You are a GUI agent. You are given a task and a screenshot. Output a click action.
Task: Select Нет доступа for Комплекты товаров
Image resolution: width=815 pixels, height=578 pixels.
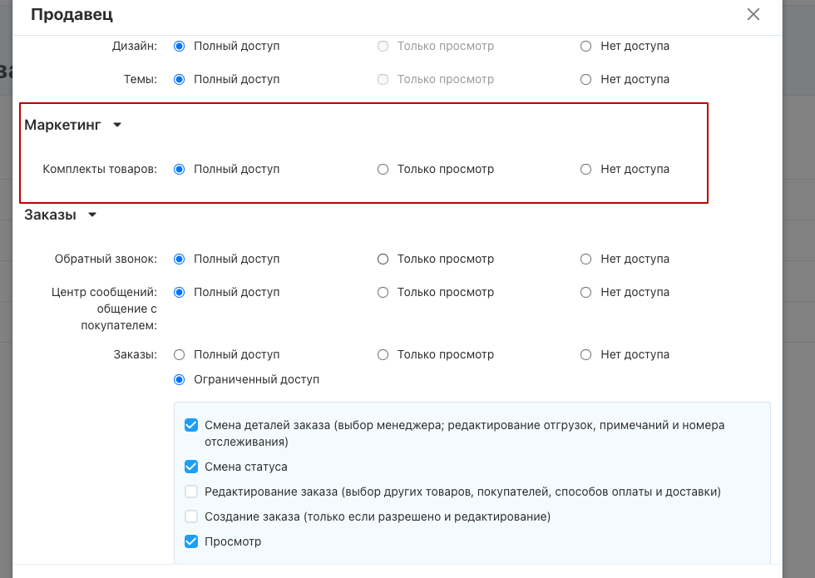point(585,170)
